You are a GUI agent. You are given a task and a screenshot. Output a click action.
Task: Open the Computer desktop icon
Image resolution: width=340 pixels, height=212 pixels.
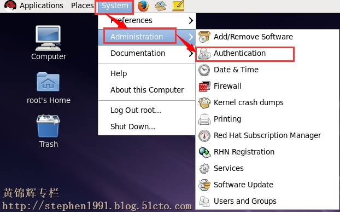point(48,38)
